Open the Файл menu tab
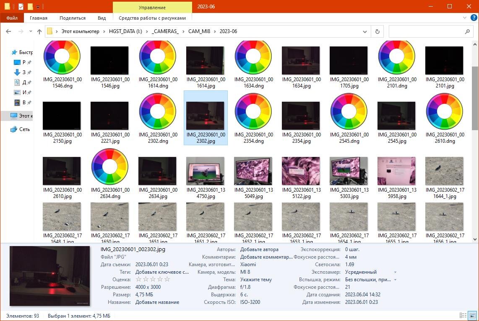The width and height of the screenshot is (479, 321). point(12,18)
